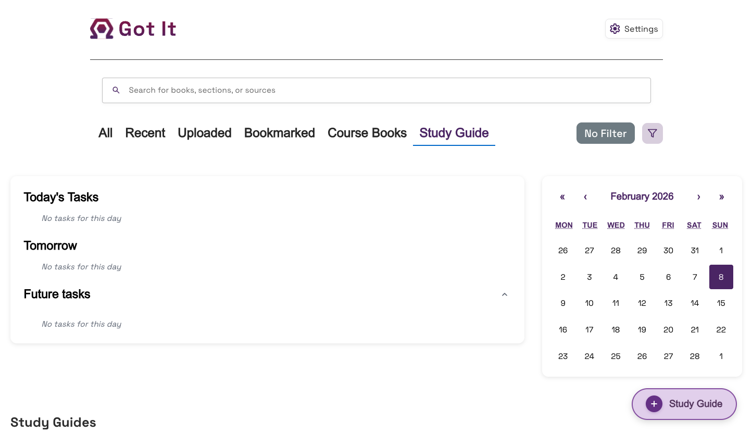Open the February 2026 month picker
The width and height of the screenshot is (752, 433).
(x=642, y=196)
